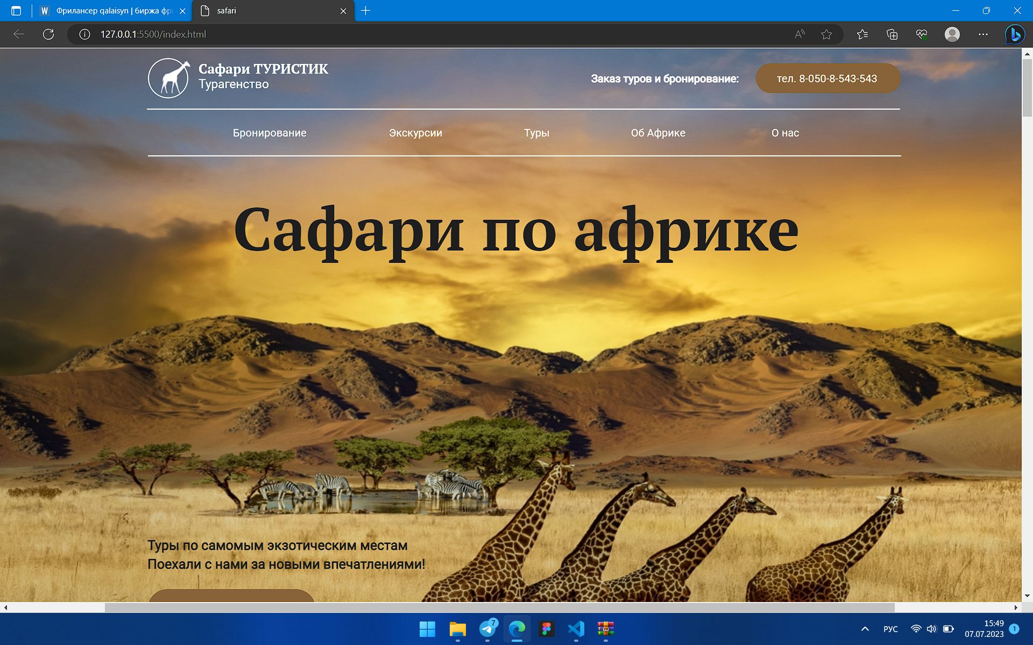Click the horizontal scrollbar right arrow

(x=1016, y=607)
